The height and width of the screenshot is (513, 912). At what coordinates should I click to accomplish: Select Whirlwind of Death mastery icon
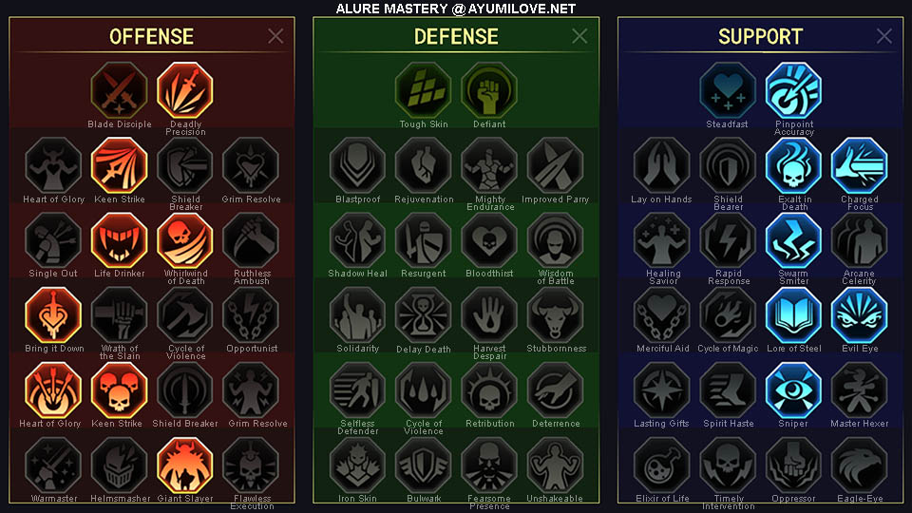point(185,240)
